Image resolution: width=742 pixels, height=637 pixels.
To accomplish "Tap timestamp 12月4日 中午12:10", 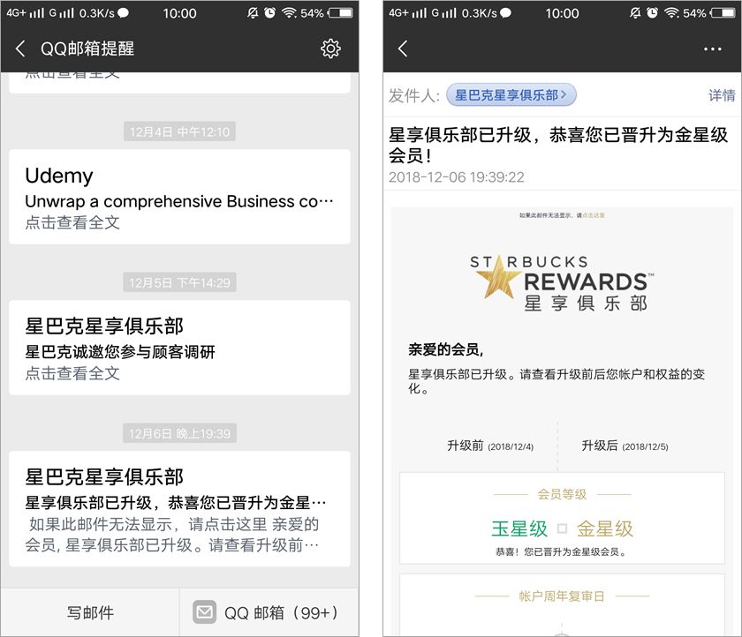I will pos(180,131).
